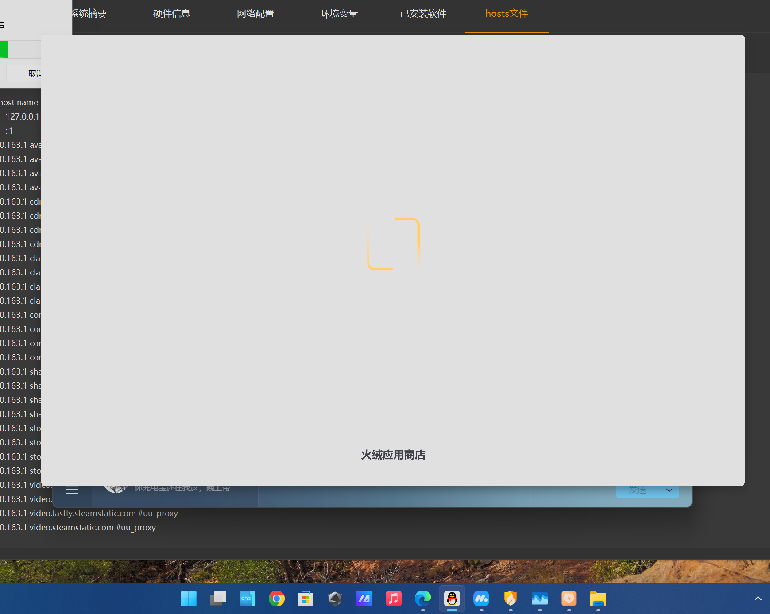
Task: Switch to Microsoft Edge on the taskbar
Action: (x=423, y=599)
